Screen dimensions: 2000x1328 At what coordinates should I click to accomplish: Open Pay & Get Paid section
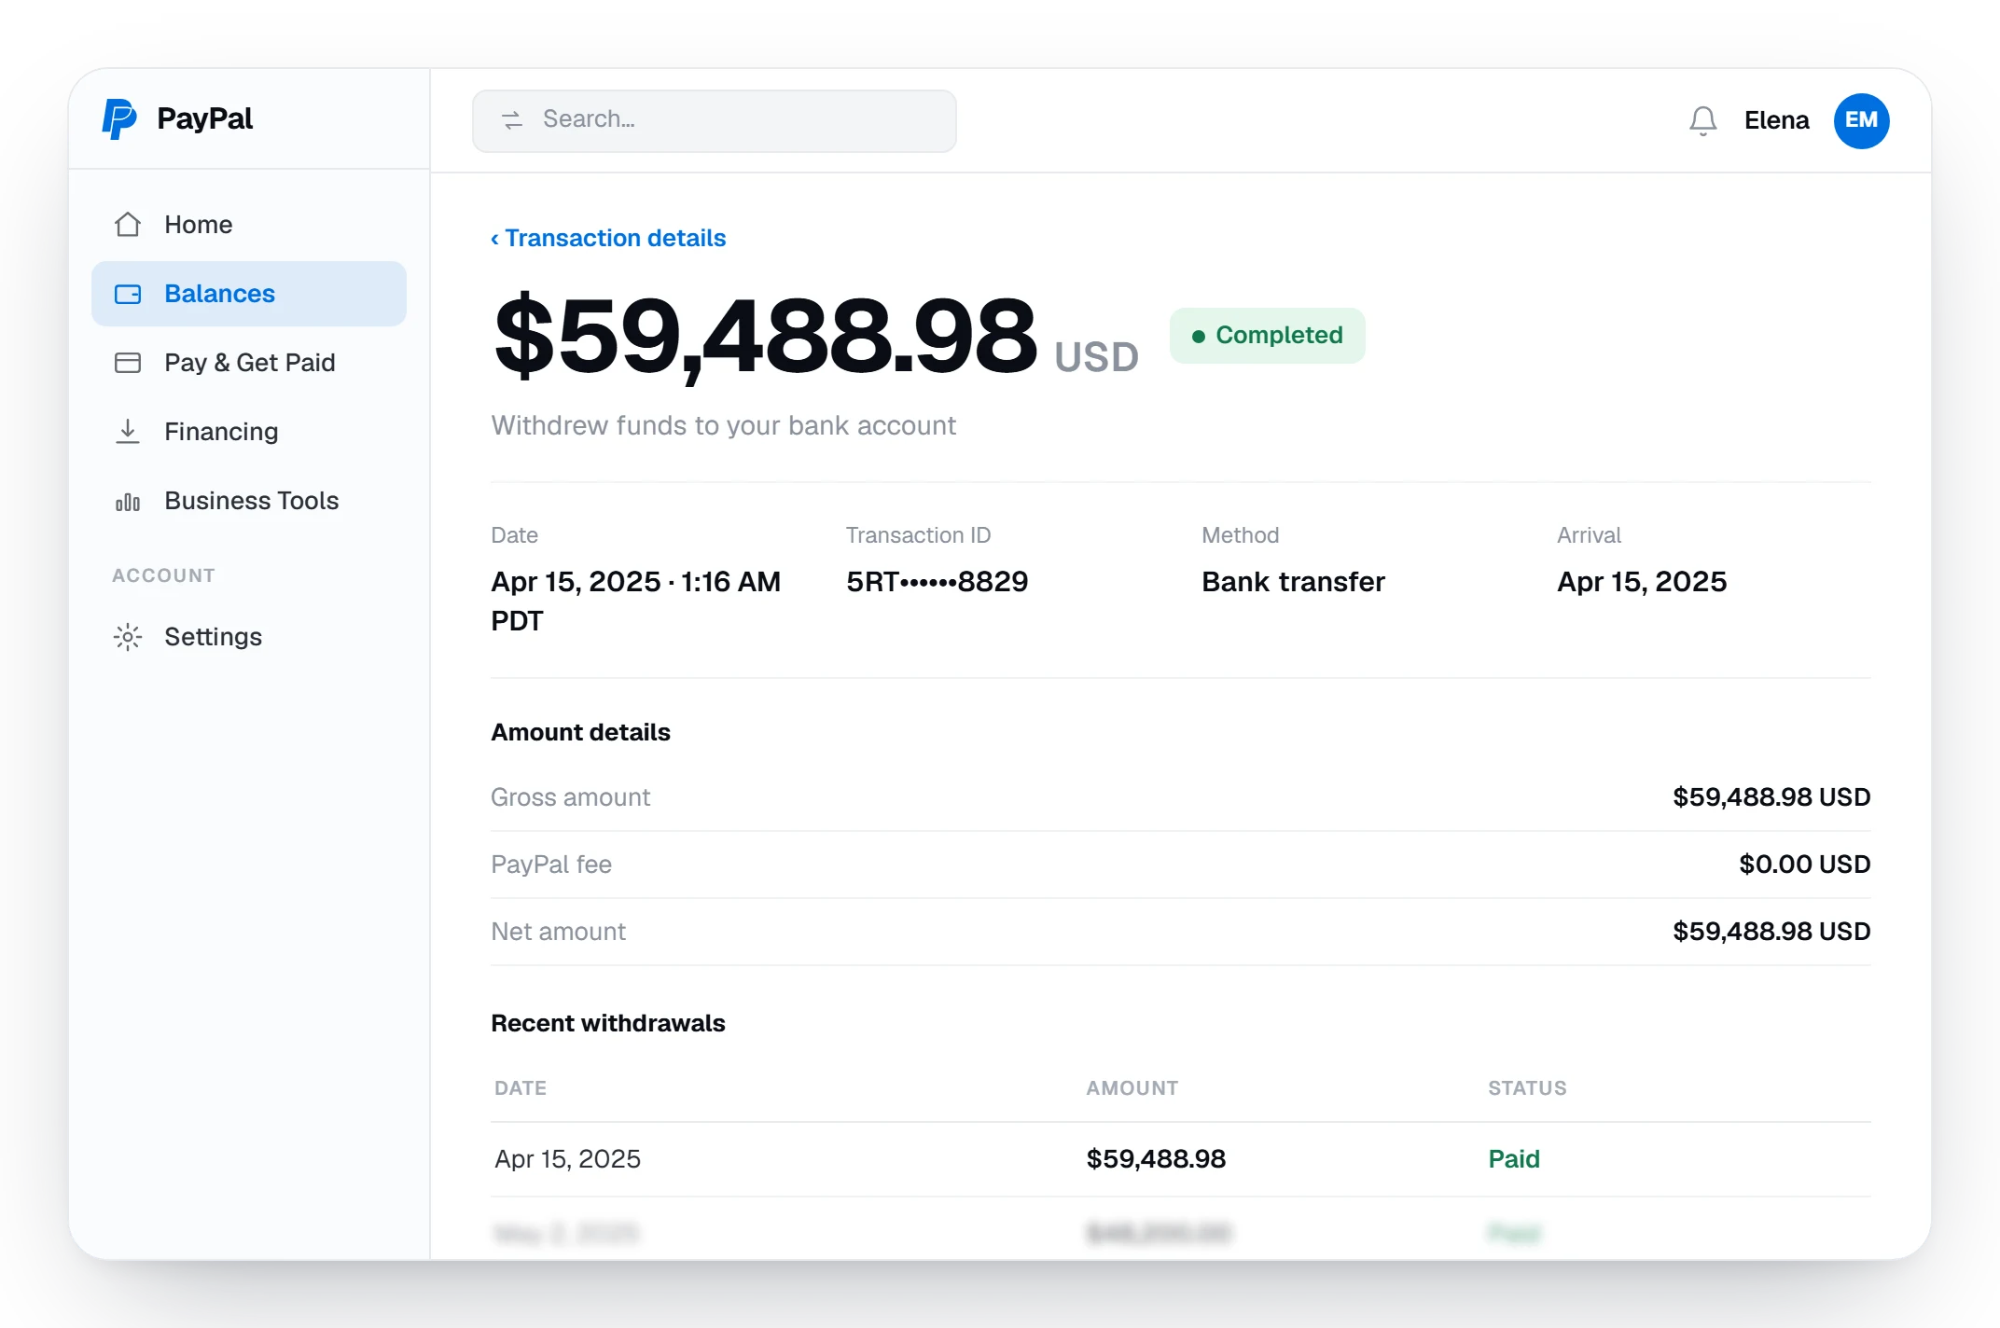[x=249, y=363]
